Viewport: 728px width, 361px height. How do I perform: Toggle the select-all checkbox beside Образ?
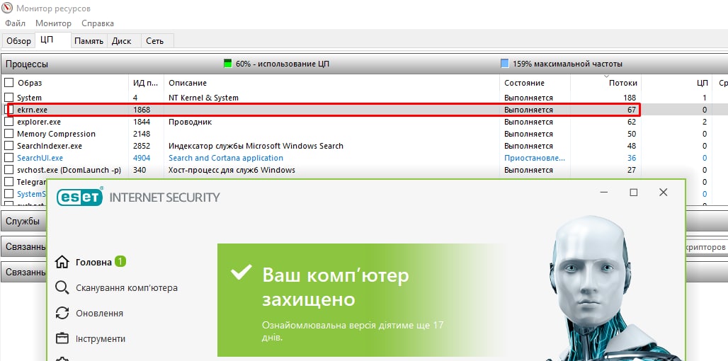pos(8,83)
